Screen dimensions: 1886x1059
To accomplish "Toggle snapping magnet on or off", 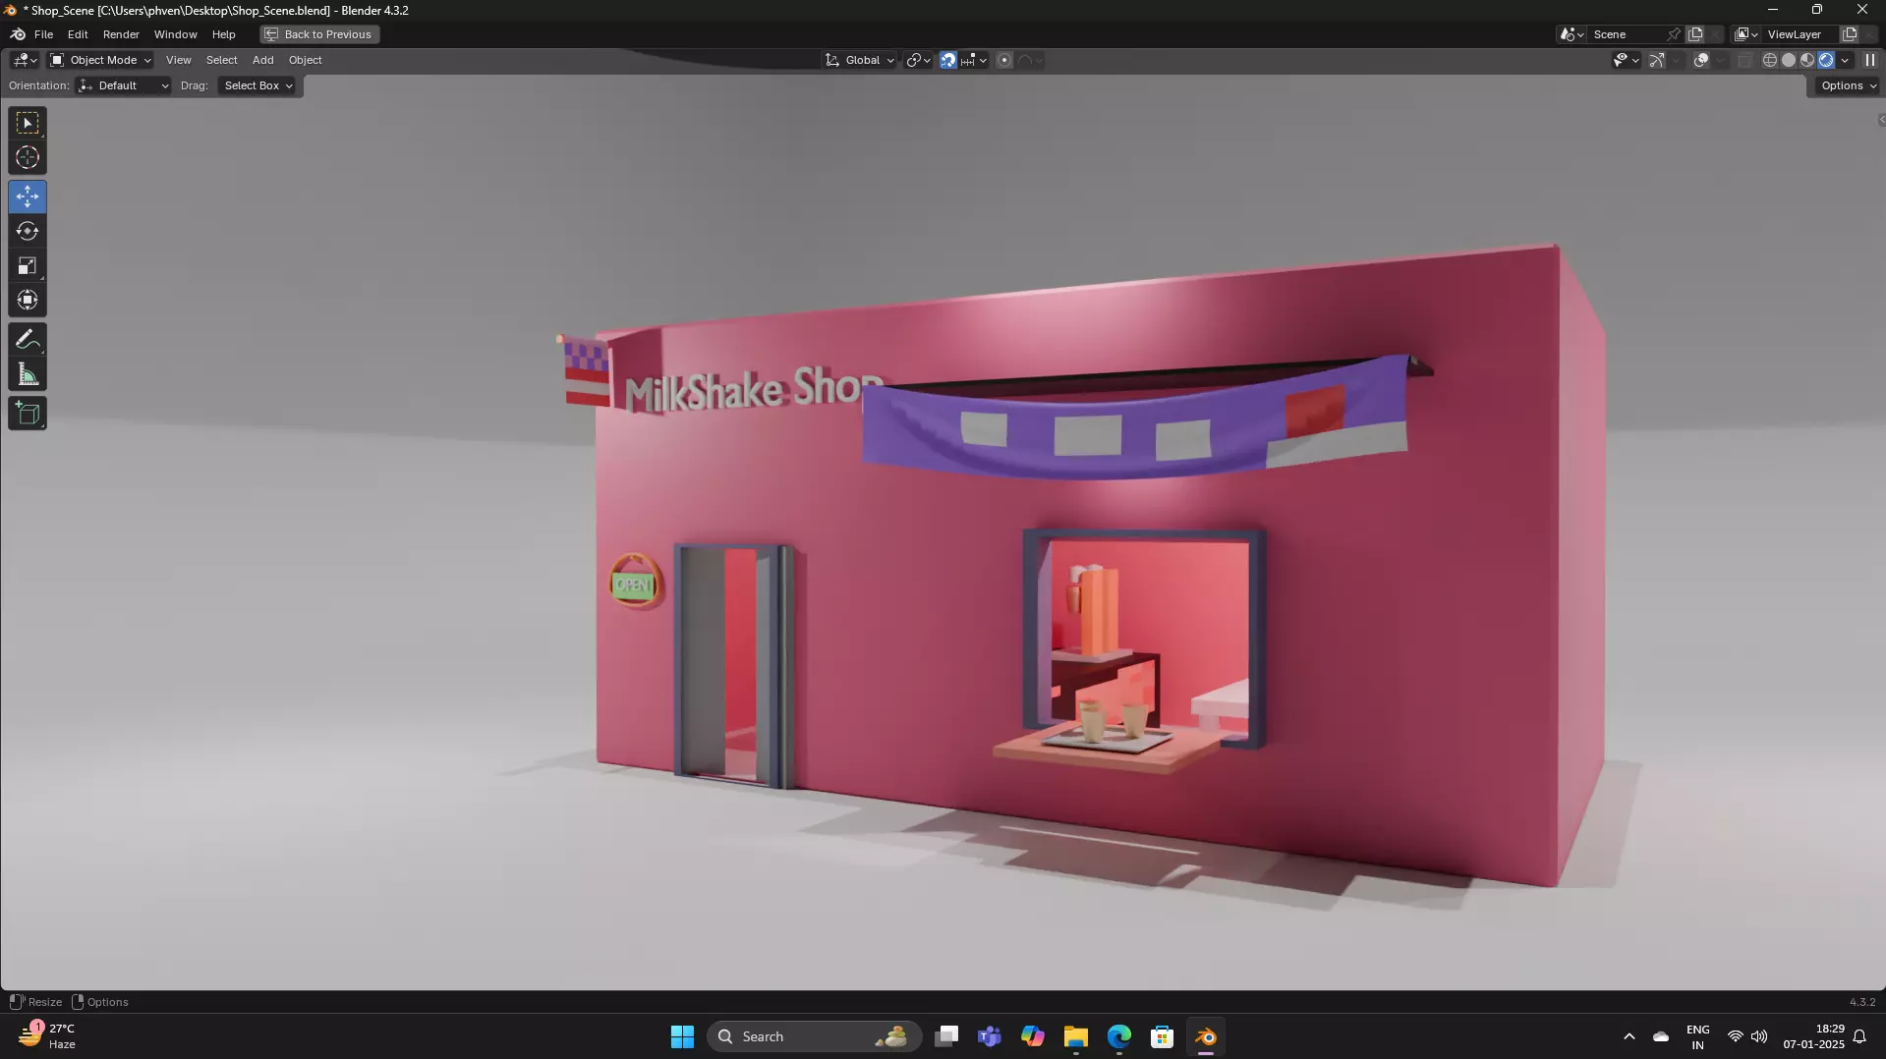I will (947, 60).
